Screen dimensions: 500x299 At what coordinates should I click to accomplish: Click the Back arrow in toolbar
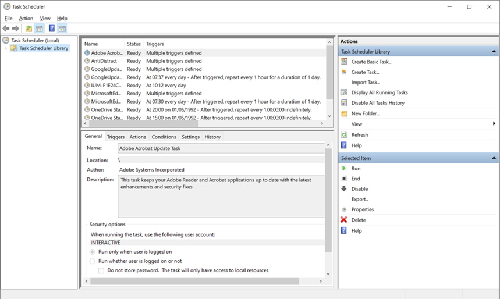click(x=6, y=29)
